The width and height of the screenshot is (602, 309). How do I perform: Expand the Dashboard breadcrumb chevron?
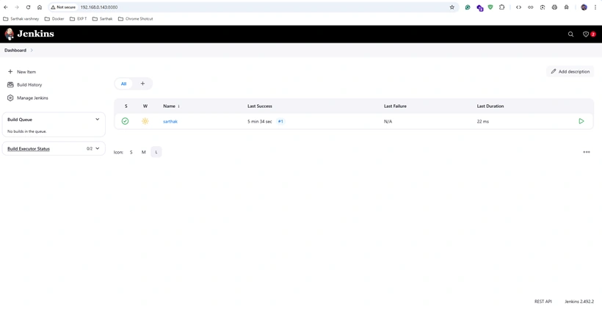tap(32, 51)
